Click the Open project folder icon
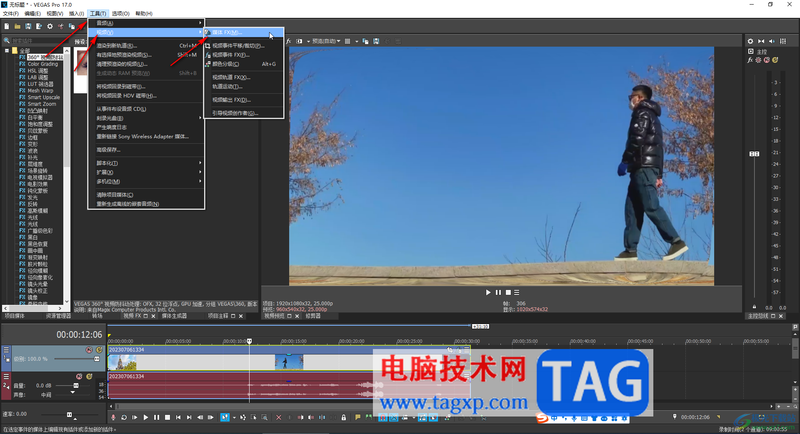 coord(17,26)
